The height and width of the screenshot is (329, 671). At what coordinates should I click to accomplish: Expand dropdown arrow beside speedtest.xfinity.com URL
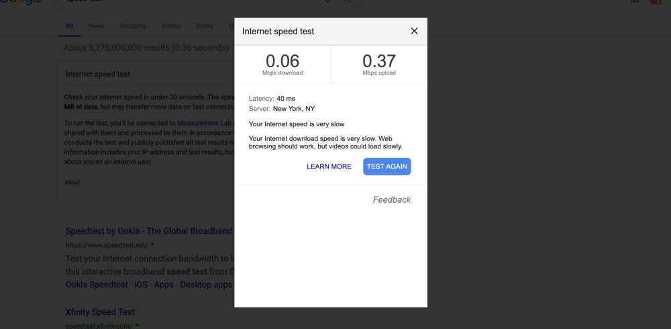(137, 326)
